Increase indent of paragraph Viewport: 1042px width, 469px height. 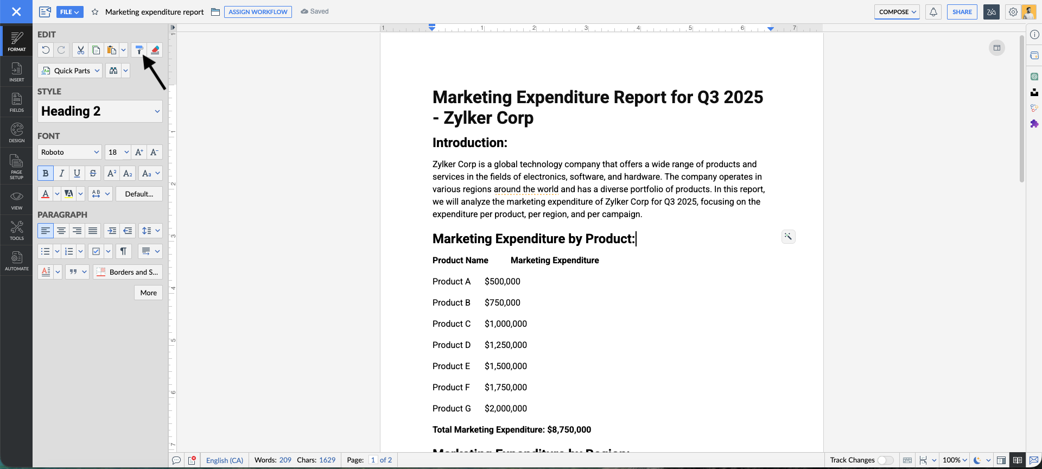tap(112, 231)
